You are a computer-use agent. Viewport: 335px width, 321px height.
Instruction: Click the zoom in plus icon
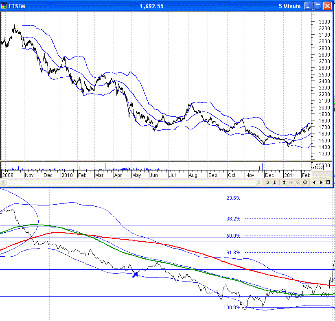pos(305,182)
